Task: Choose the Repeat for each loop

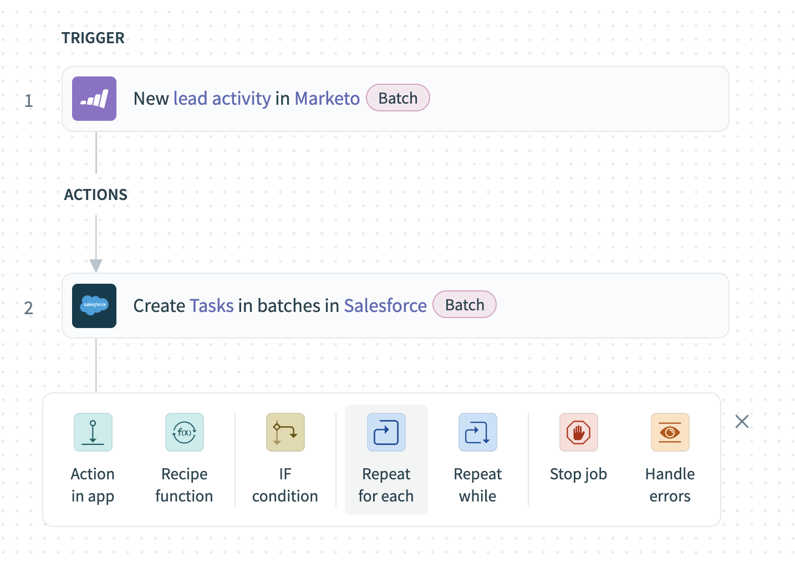Action: [386, 459]
